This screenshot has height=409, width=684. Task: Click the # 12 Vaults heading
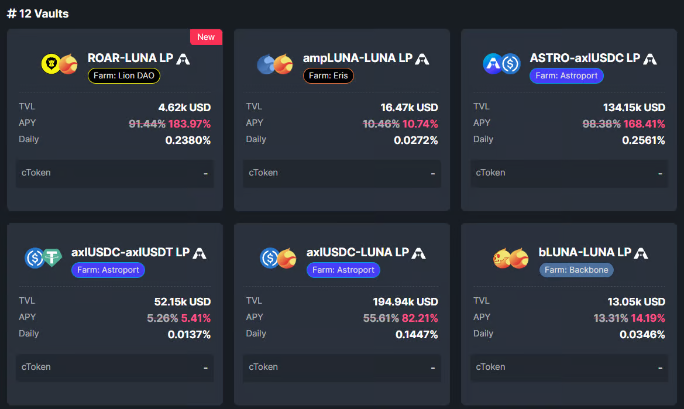pos(37,13)
